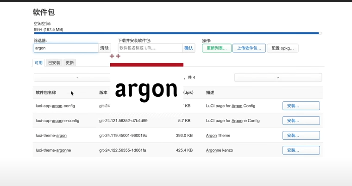The height and width of the screenshot is (186, 352).
Task: Click the Argon Theme description
Action: tap(218, 136)
